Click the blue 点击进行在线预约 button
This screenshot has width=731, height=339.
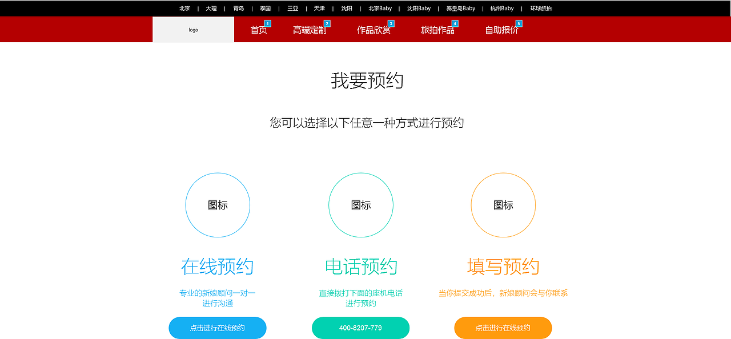point(218,328)
